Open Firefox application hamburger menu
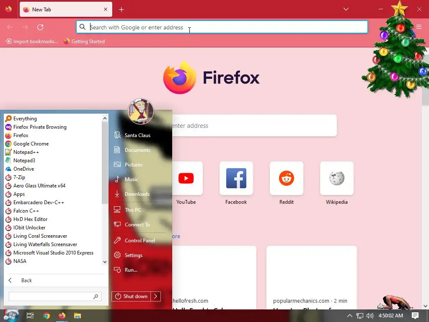 click(x=419, y=27)
